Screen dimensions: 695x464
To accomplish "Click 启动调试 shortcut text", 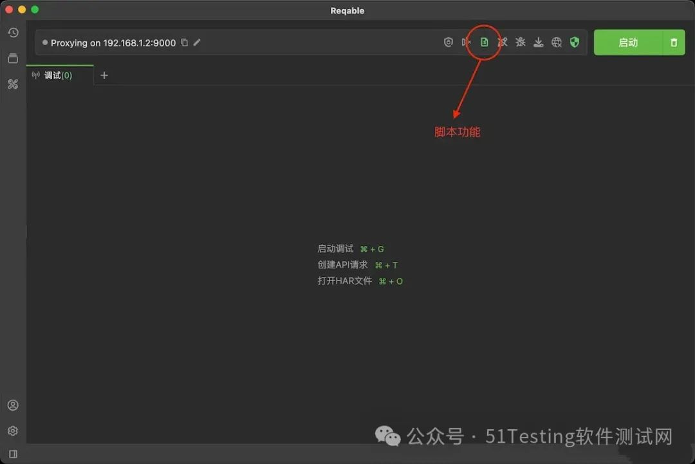I will coord(335,248).
